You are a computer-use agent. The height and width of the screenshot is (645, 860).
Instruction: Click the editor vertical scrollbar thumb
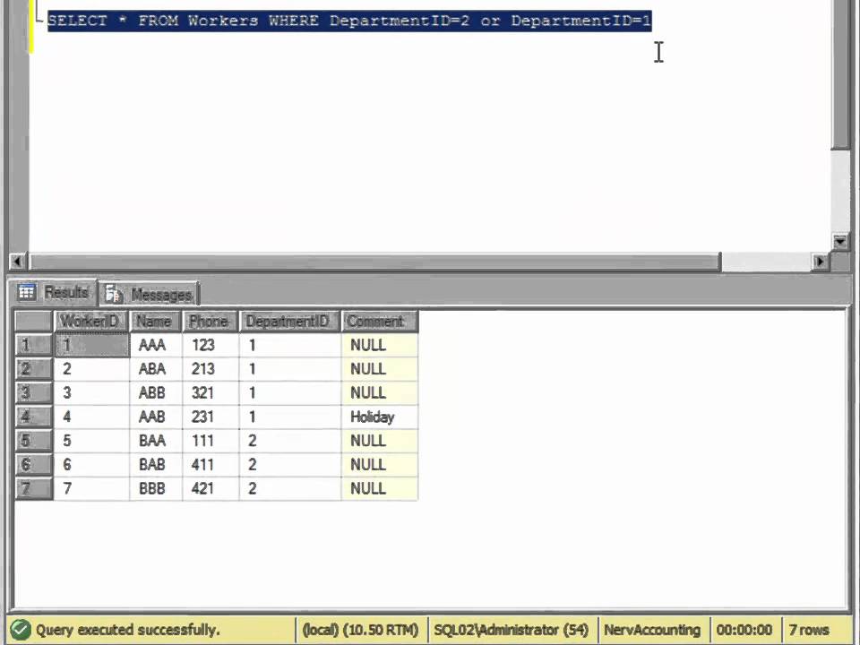(x=839, y=74)
